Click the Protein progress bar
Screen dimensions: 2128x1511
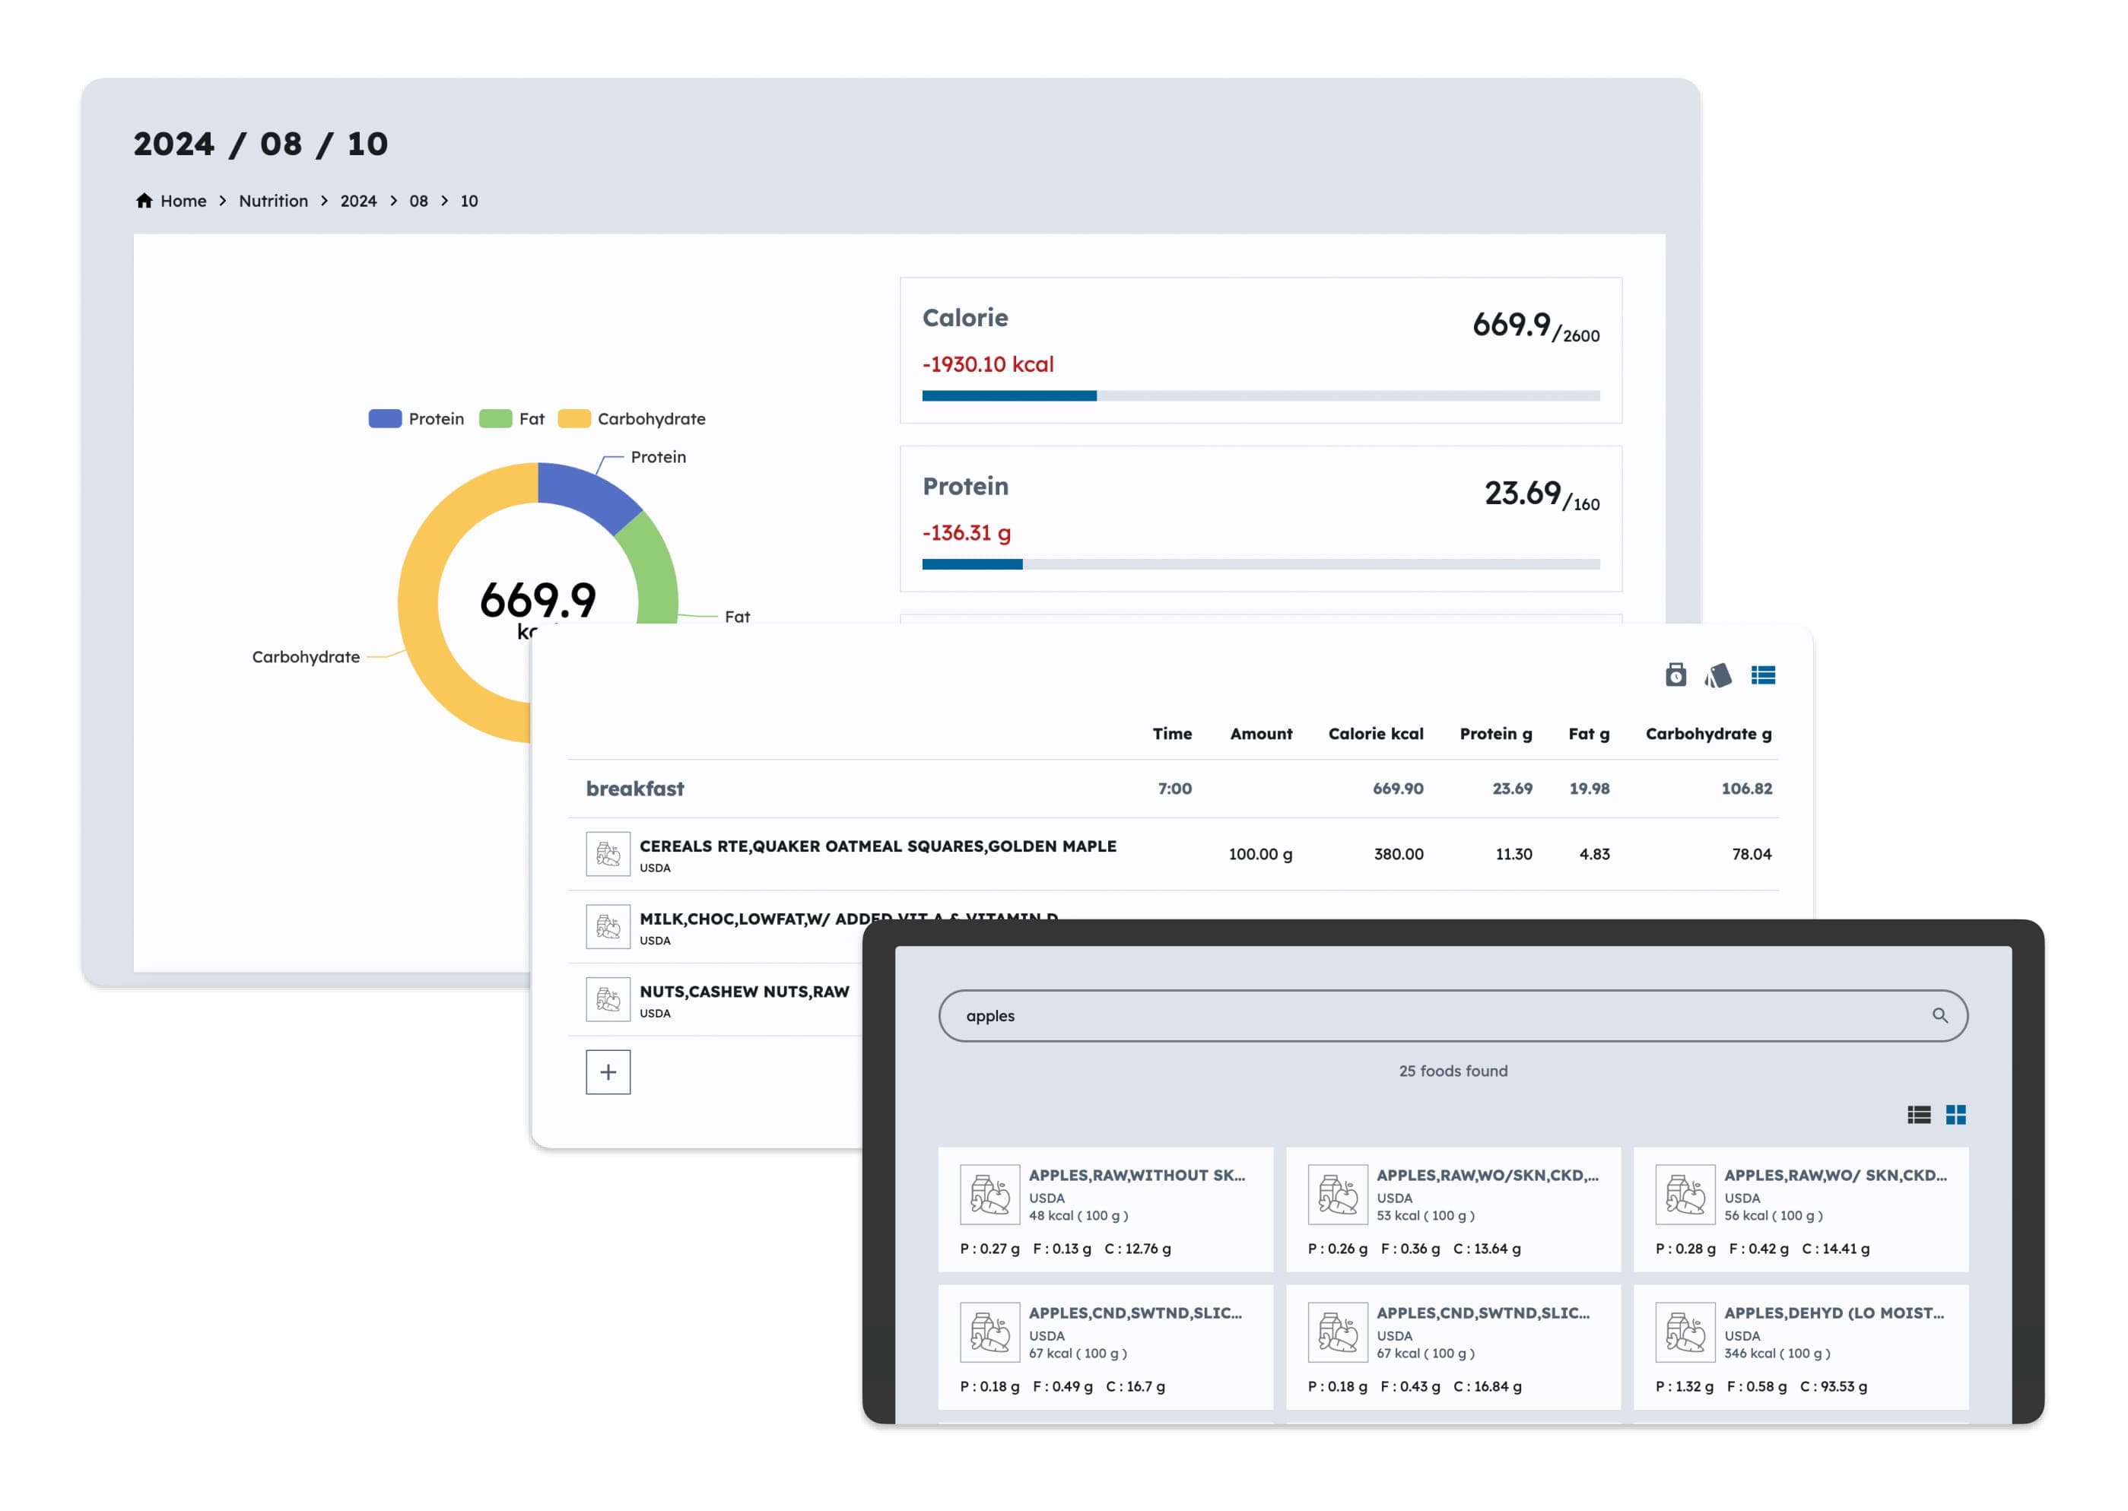pos(1260,563)
